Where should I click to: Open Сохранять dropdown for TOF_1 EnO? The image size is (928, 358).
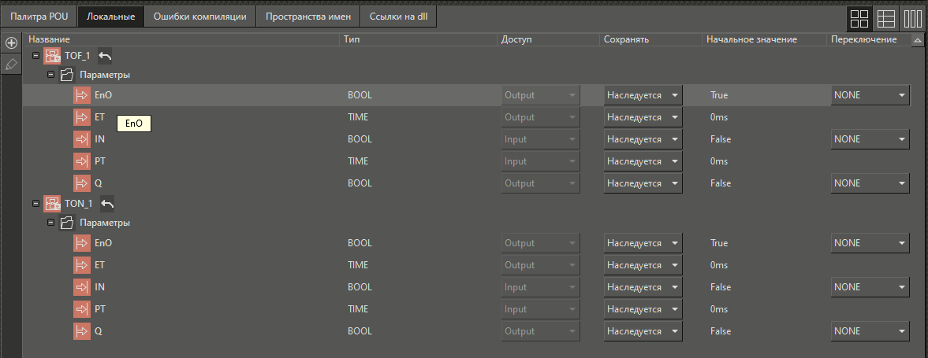point(643,95)
